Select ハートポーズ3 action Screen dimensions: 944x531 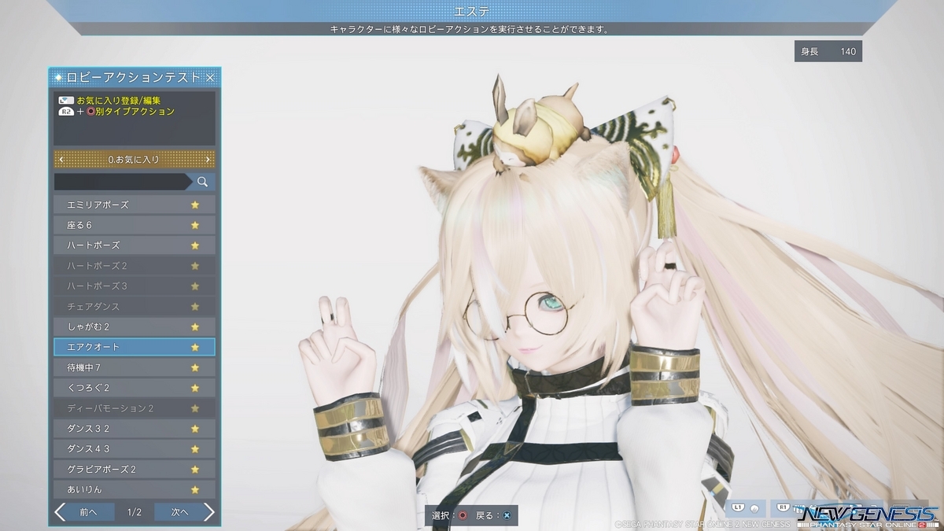(135, 286)
